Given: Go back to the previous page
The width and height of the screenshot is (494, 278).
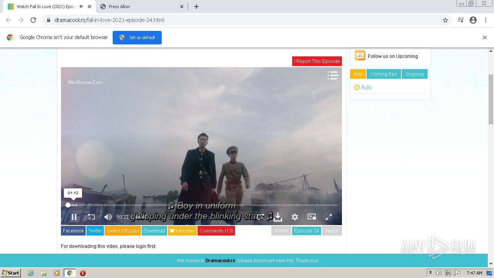Looking at the screenshot, I should point(8,20).
